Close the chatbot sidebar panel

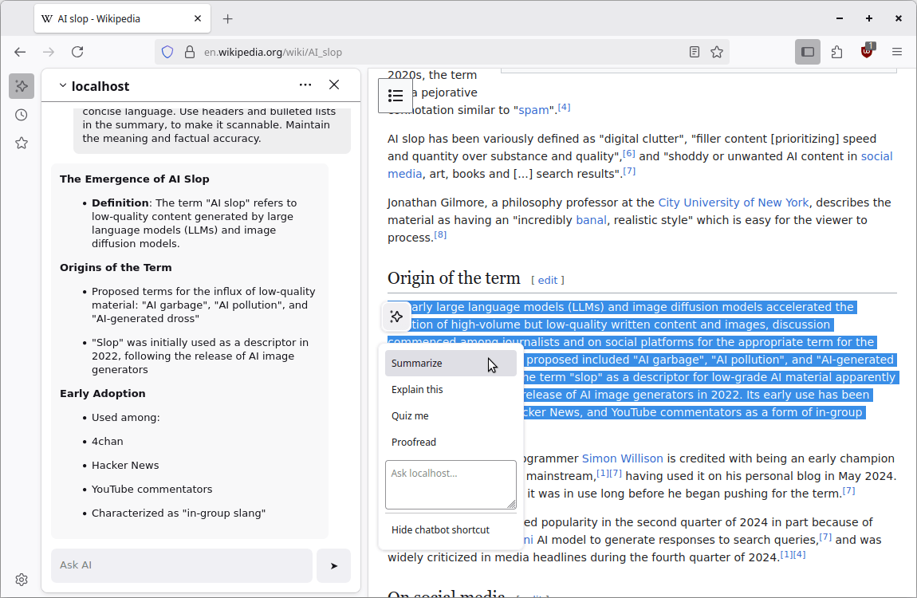pos(334,85)
